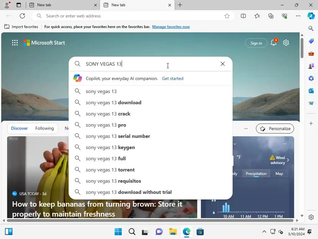Screen dimensions: 318x239
Task: Open sidebar Microsoft 365 icon
Action: click(x=311, y=78)
